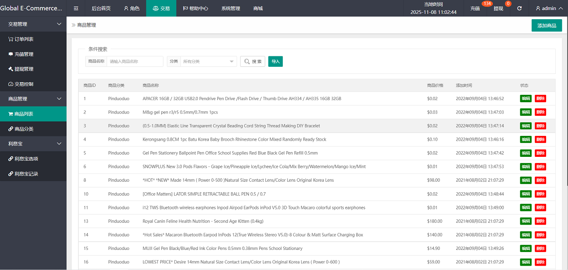Click the 商品名称 search input field
This screenshot has width=568, height=270.
(135, 62)
